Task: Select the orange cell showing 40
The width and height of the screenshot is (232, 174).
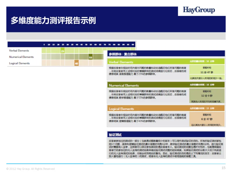Action: [76, 63]
